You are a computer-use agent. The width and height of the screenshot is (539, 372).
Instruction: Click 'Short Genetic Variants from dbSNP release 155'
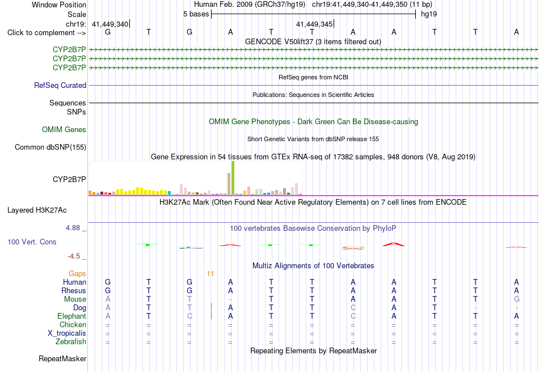click(x=313, y=139)
